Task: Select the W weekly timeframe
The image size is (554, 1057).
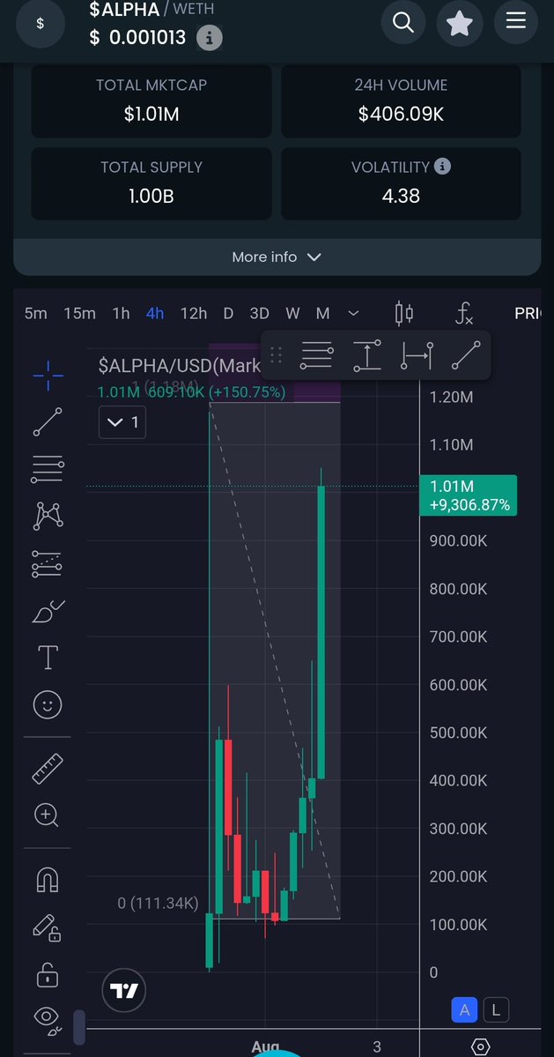Action: click(x=292, y=314)
